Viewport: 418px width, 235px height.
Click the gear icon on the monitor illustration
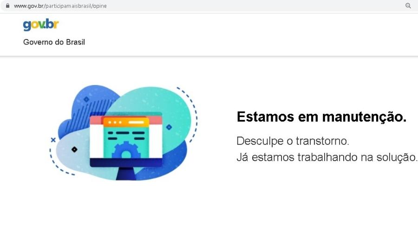coord(126,150)
